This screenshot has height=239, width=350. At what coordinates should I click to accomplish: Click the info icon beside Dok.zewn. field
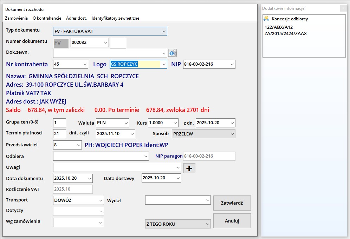172,53
